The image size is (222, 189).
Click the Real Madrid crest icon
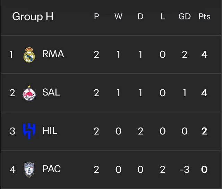(29, 55)
